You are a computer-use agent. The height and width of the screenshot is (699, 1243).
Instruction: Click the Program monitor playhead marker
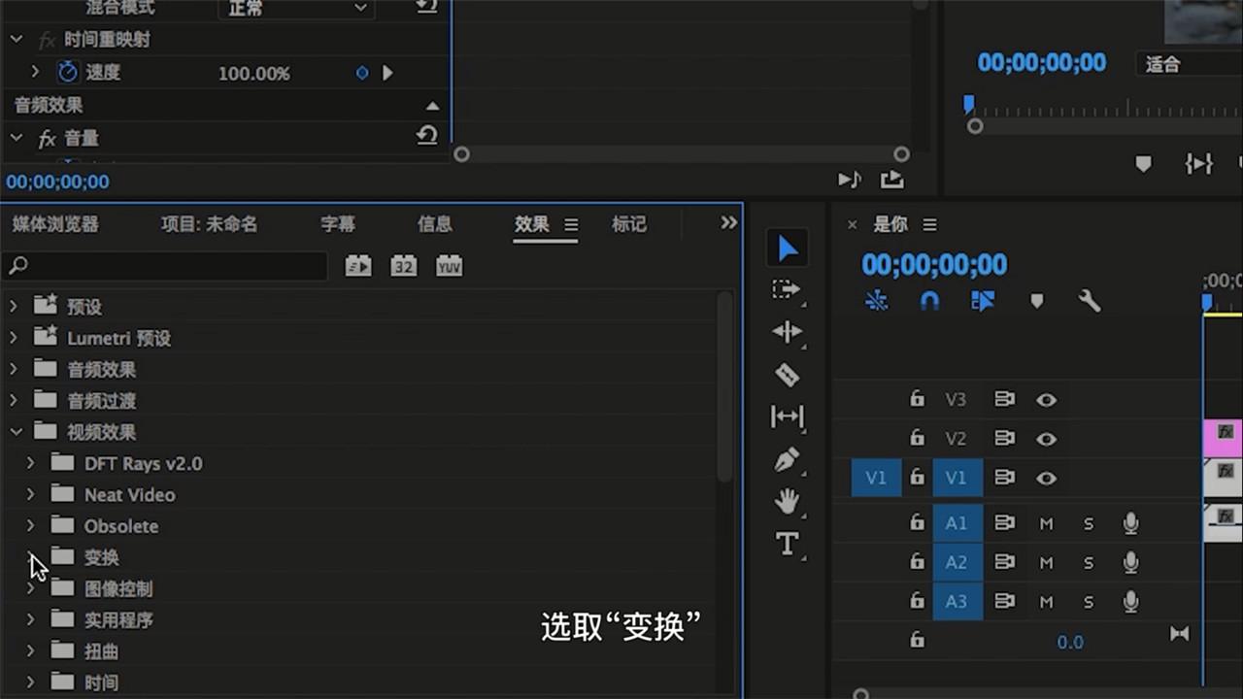point(968,104)
